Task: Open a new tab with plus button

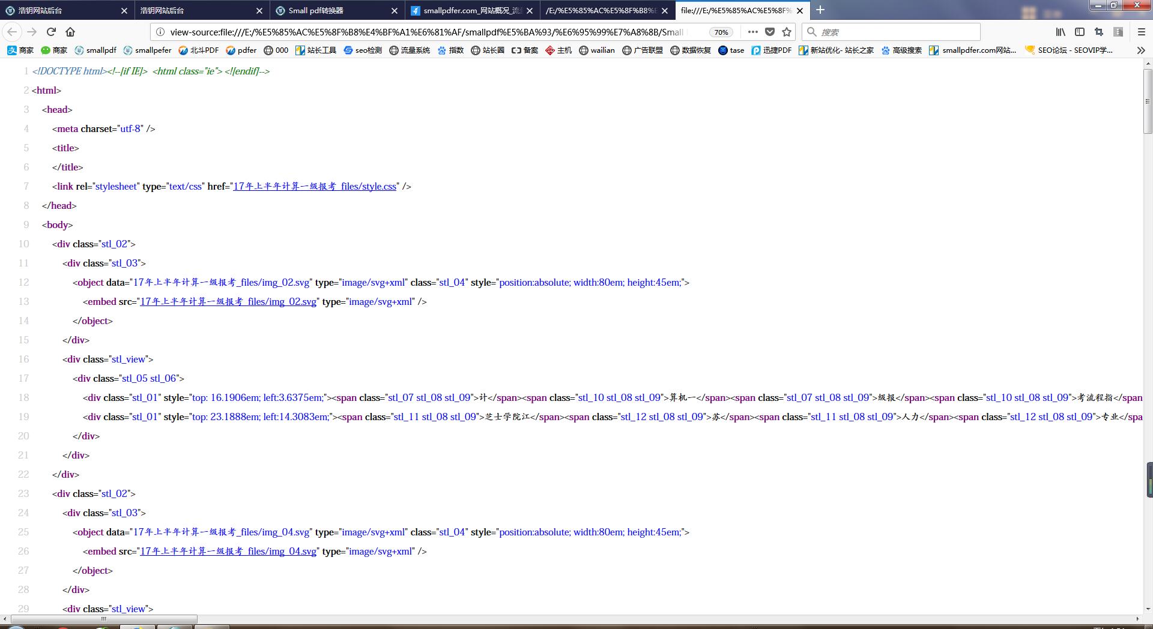Action: coord(820,10)
